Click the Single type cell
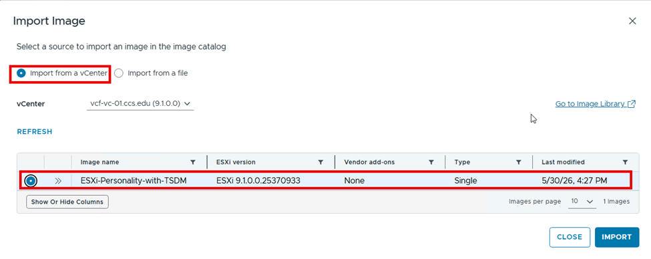 (466, 181)
